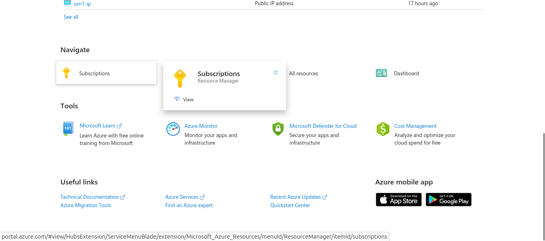Click the large key icon in Subscriptions popup
Screen dimensions: 545x241
(180, 78)
